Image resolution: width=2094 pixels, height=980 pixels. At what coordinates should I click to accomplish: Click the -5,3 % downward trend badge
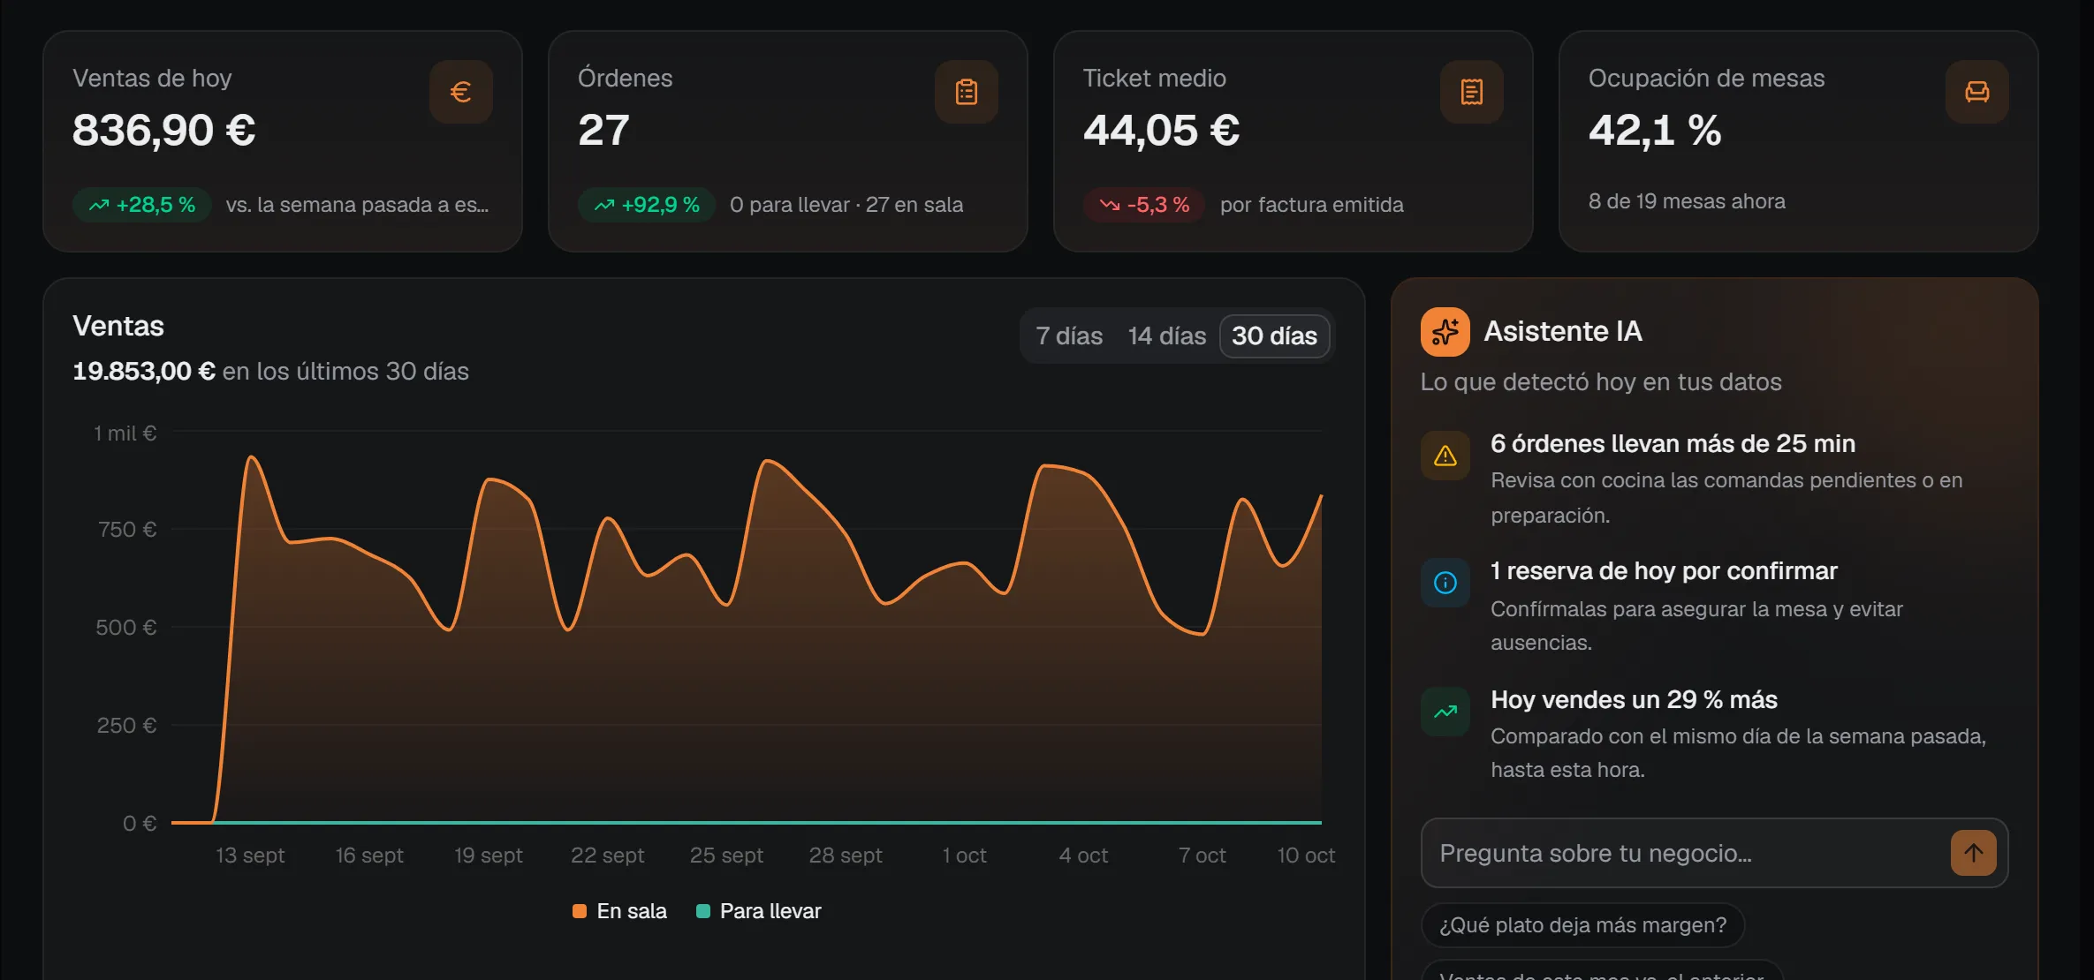(1144, 205)
